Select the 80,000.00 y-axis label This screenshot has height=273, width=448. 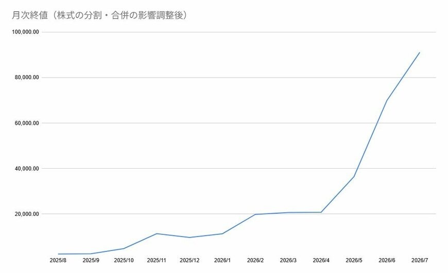pos(27,77)
